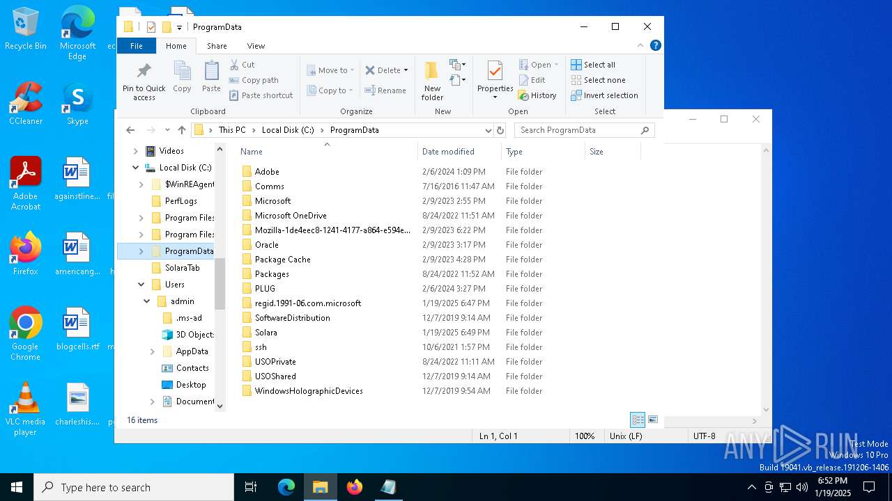Switch to the Share ribbon tab
Screen dimensions: 892x501
pos(217,46)
